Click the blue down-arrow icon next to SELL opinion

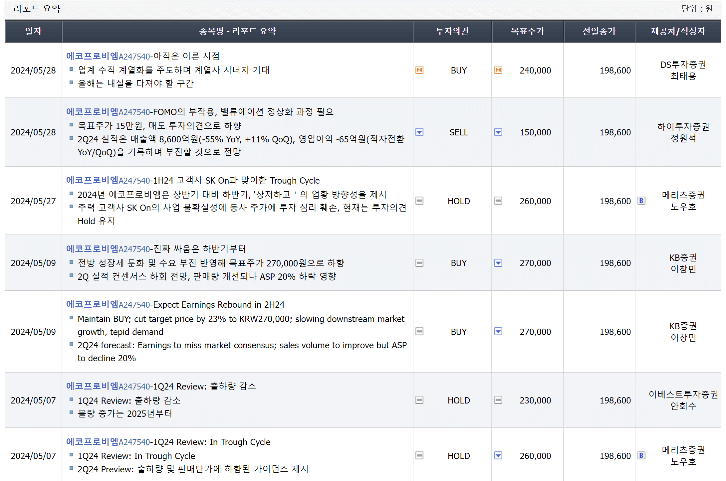420,132
